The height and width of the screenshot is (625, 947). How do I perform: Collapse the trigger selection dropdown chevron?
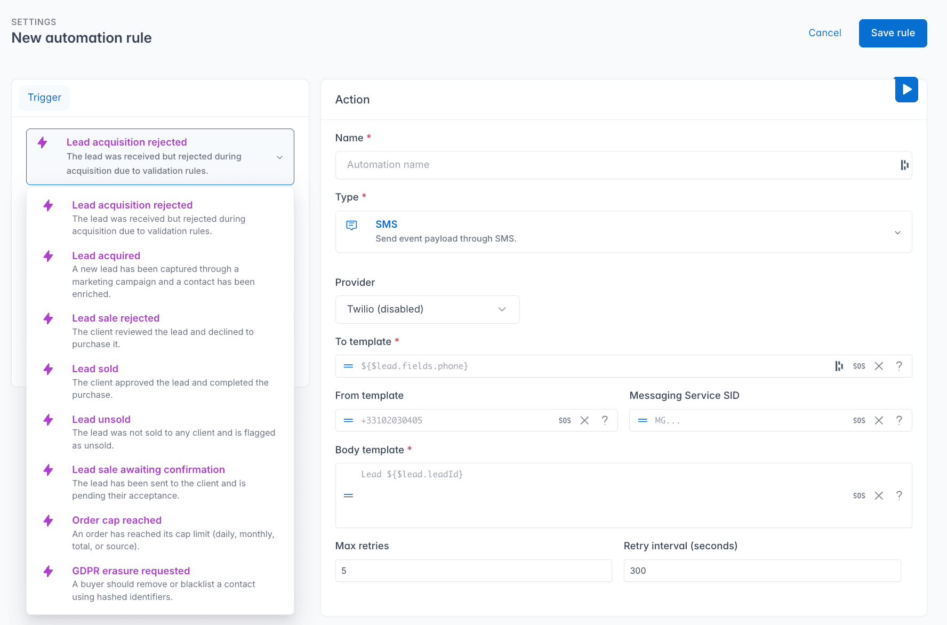[x=279, y=157]
